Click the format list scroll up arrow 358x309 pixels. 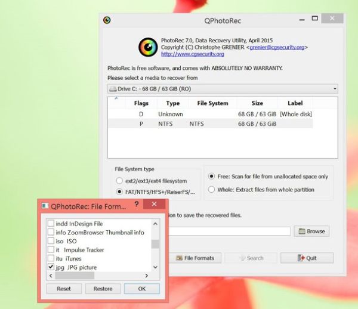[x=155, y=224]
